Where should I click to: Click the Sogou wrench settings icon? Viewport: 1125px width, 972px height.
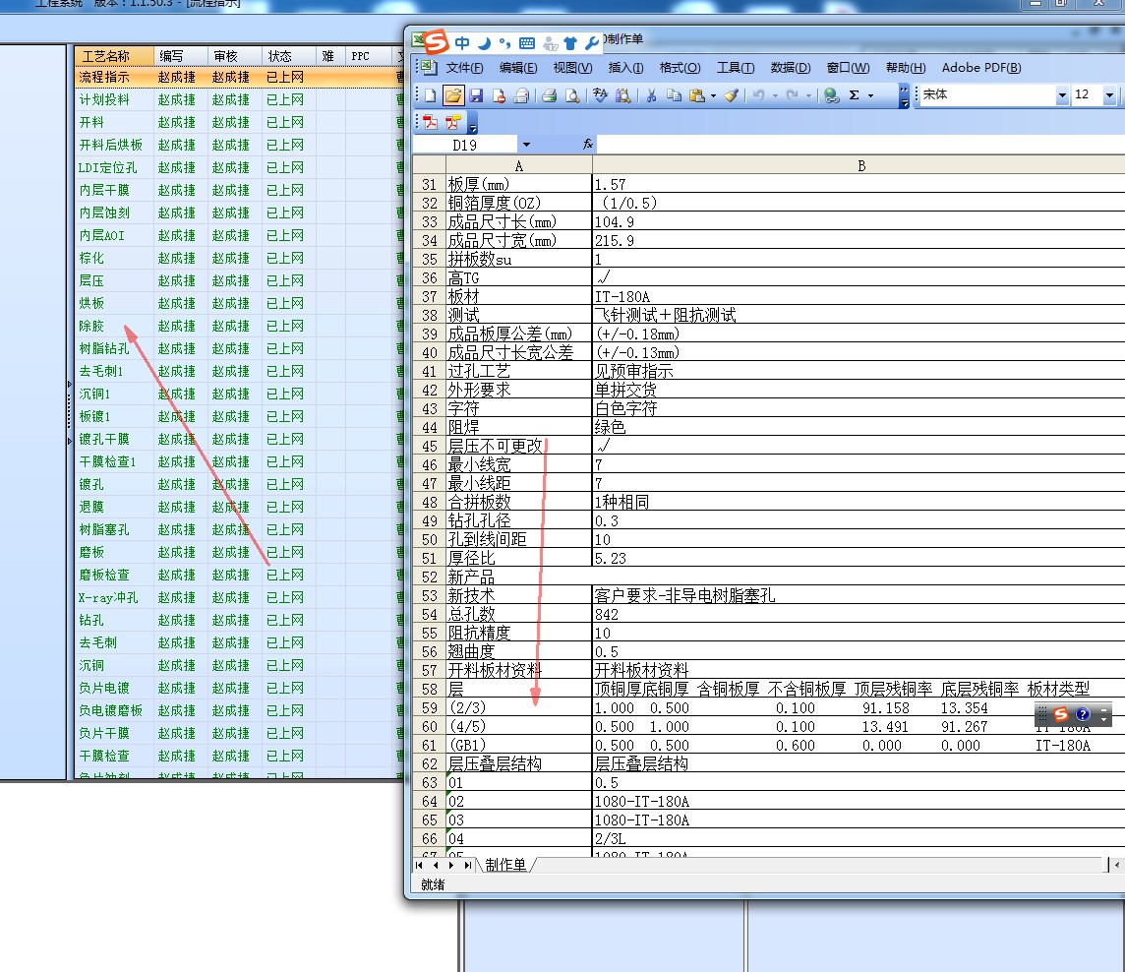point(591,43)
